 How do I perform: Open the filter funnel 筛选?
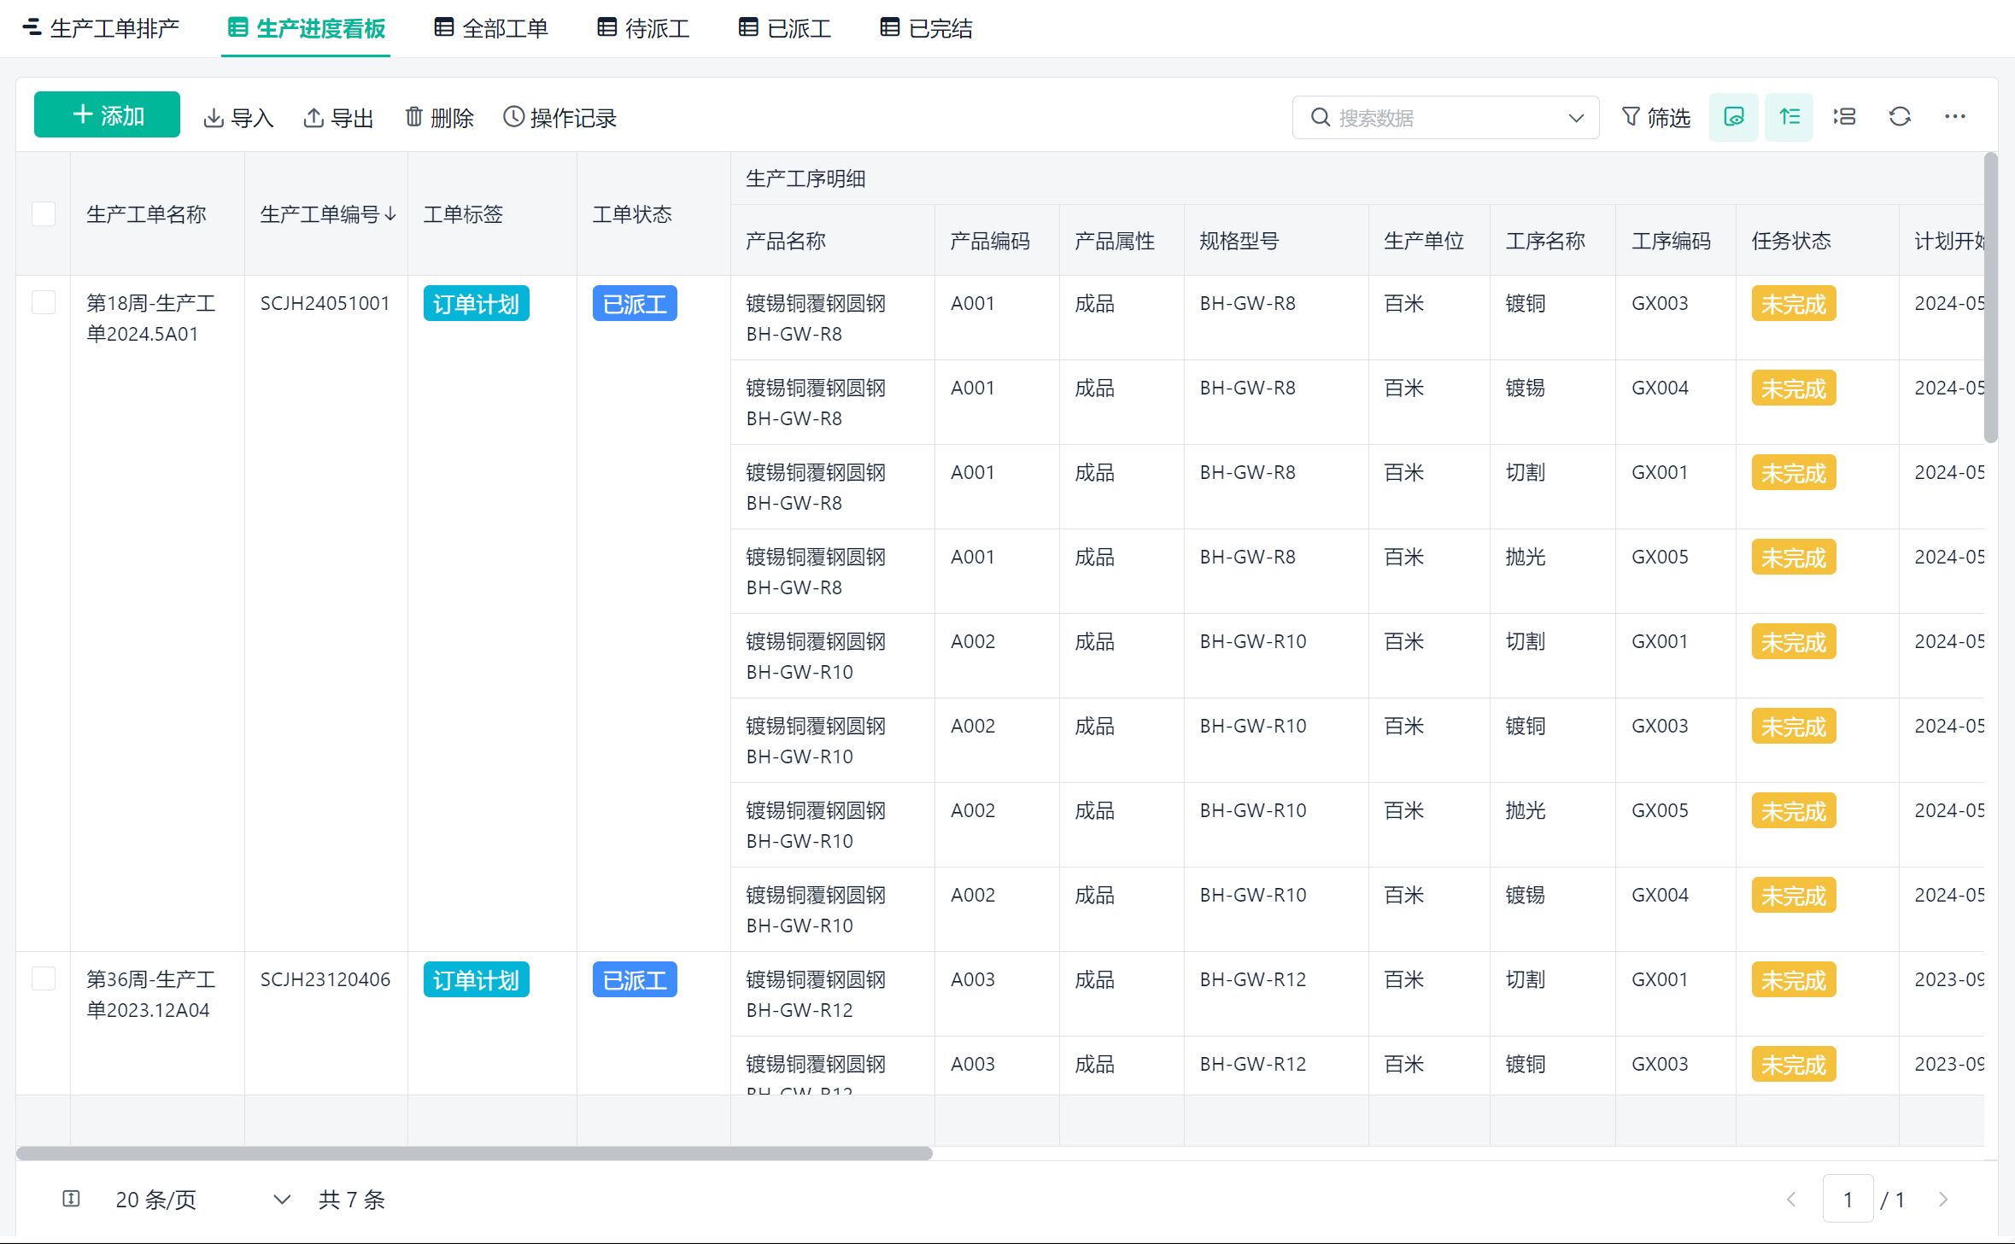pos(1655,117)
